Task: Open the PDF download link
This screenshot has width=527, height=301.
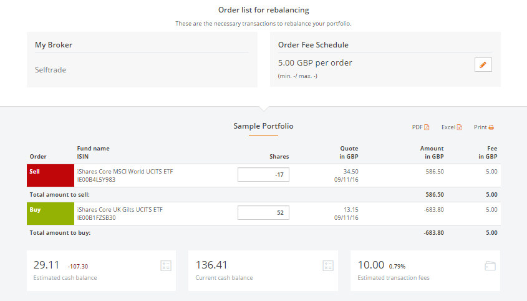Action: pyautogui.click(x=417, y=127)
